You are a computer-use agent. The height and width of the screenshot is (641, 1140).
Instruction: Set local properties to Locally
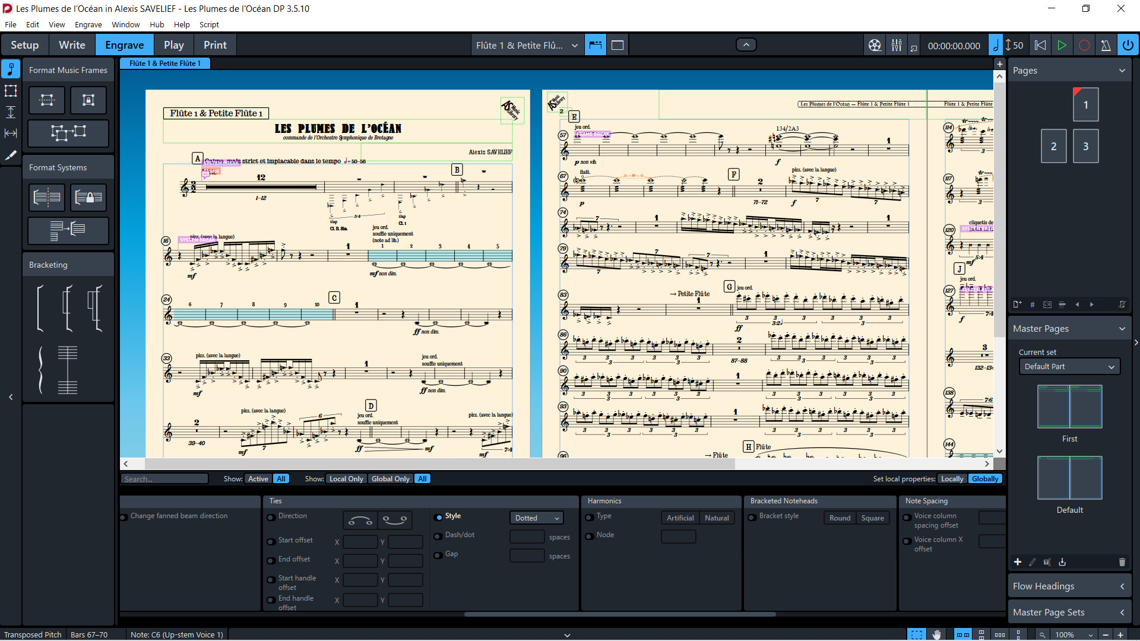click(x=952, y=479)
